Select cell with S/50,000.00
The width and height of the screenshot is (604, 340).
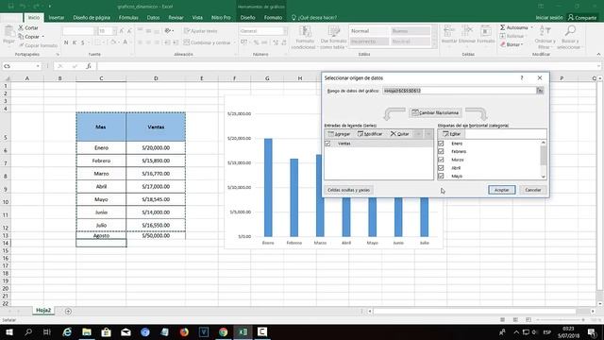(156, 235)
